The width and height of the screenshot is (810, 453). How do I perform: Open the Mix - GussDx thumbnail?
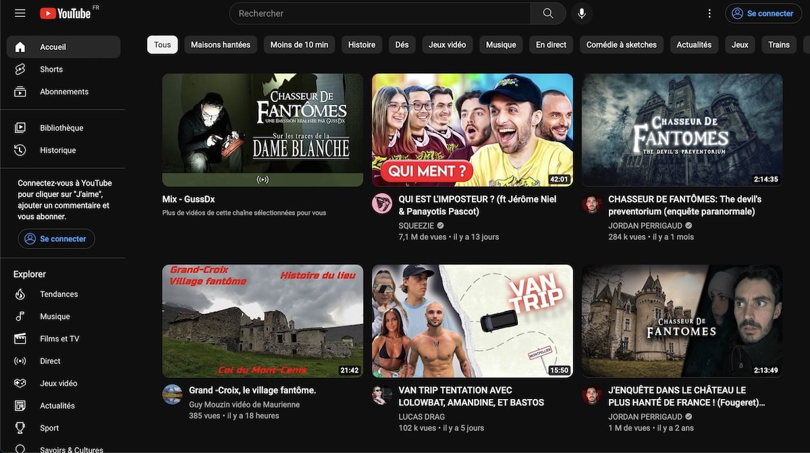tap(263, 130)
